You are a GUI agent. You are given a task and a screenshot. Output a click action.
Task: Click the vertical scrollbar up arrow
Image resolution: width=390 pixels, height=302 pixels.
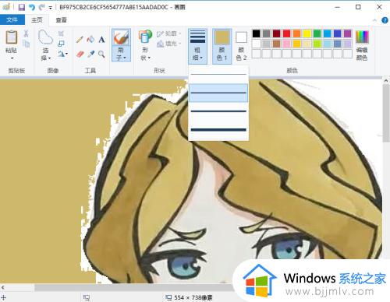click(x=386, y=81)
